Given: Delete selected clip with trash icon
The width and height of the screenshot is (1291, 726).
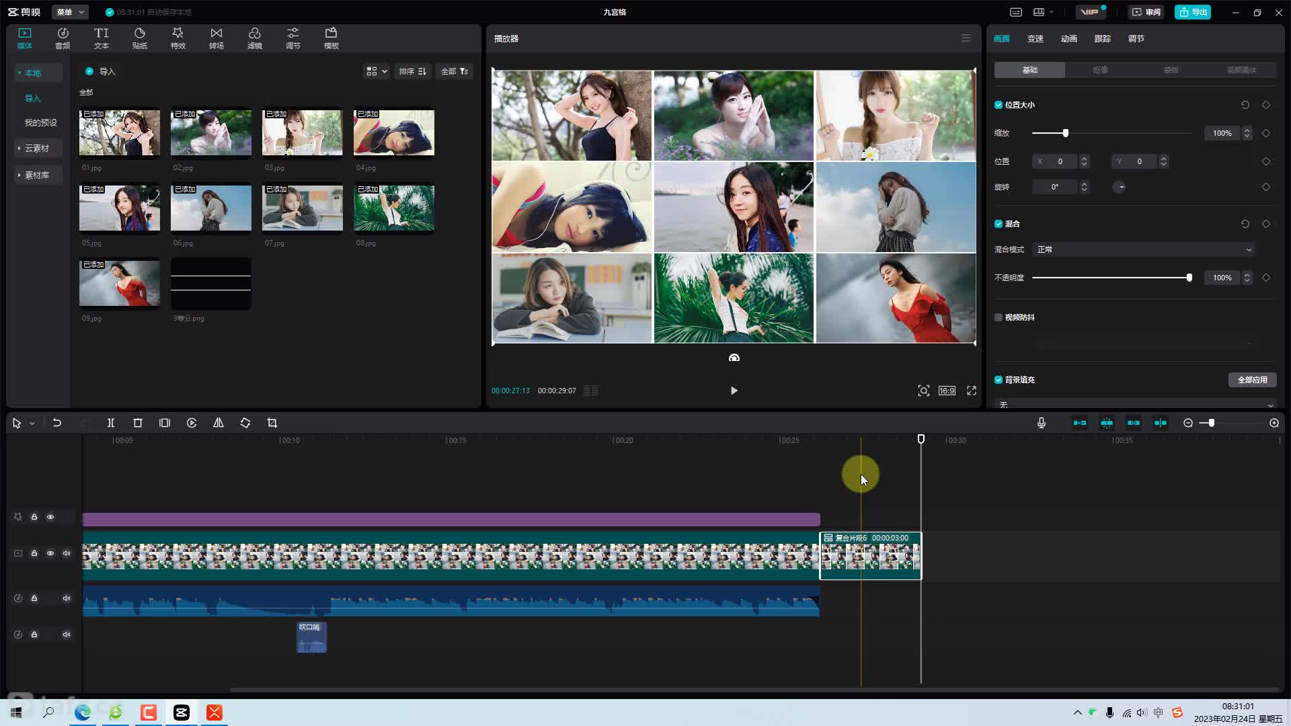Looking at the screenshot, I should pyautogui.click(x=138, y=423).
